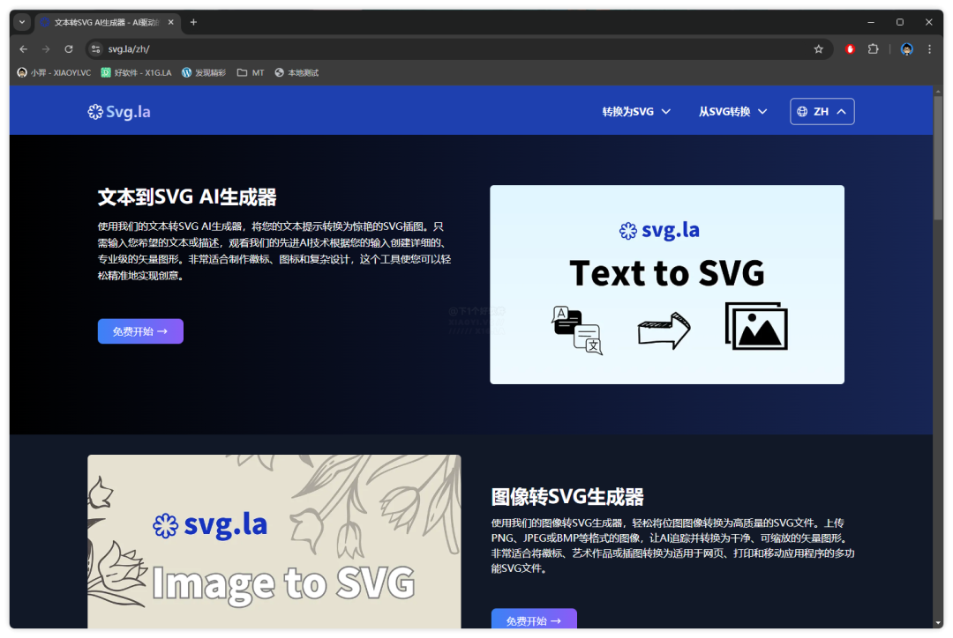Open a new tab with plus icon
The image size is (953, 638).
(193, 22)
